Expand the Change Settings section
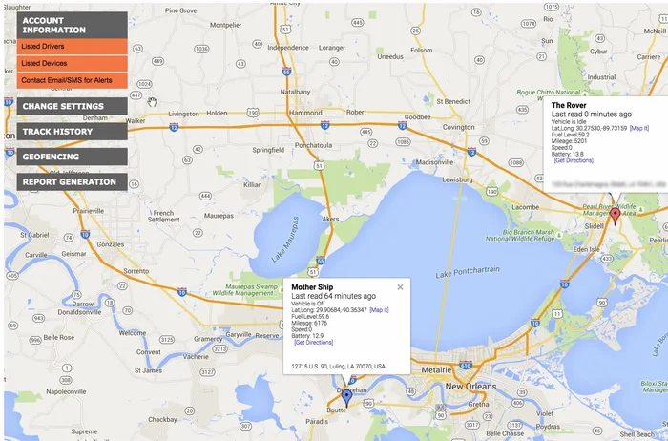Viewport: 668px width, 441px height. coord(72,106)
